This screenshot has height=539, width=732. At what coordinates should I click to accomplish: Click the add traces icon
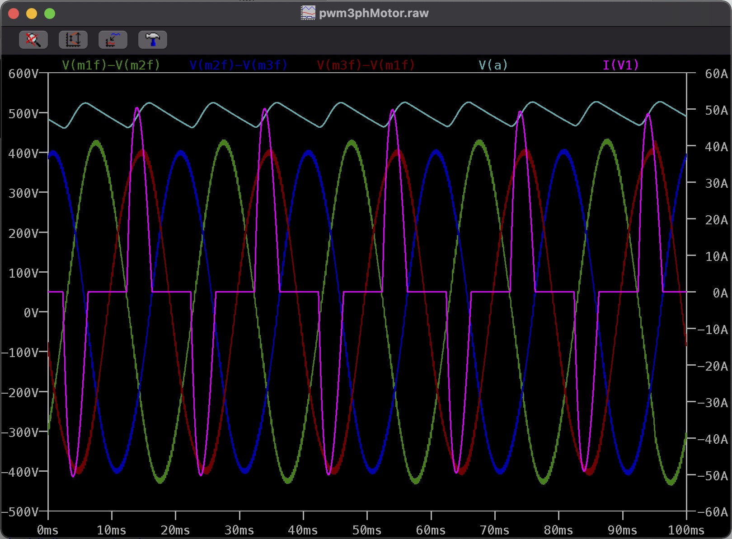click(x=113, y=40)
